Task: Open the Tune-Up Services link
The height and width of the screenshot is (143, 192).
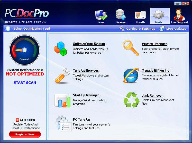Action: pyautogui.click(x=86, y=70)
